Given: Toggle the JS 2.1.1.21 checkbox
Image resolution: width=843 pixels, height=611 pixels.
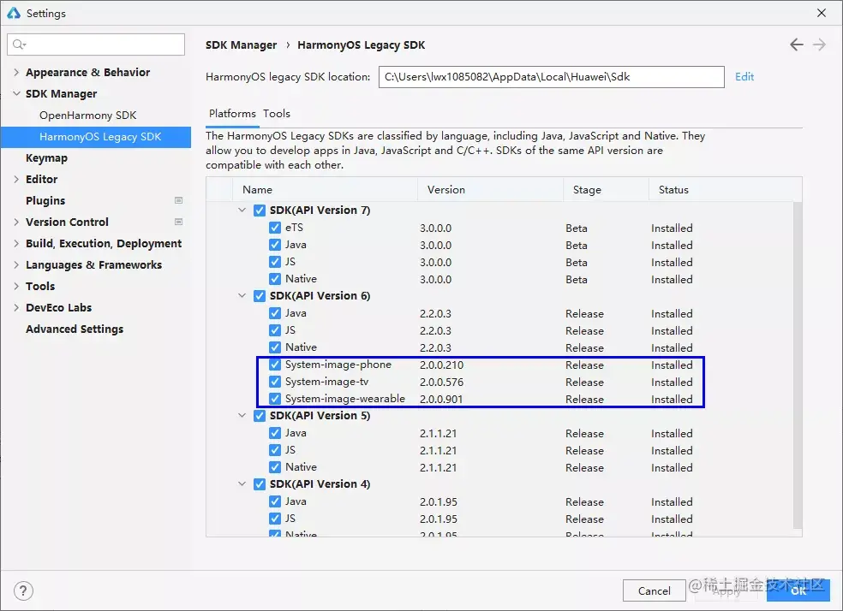Looking at the screenshot, I should click(x=275, y=450).
